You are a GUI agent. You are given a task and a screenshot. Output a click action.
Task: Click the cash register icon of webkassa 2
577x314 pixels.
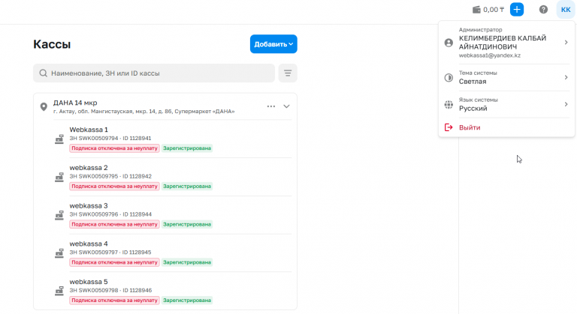coord(59,178)
